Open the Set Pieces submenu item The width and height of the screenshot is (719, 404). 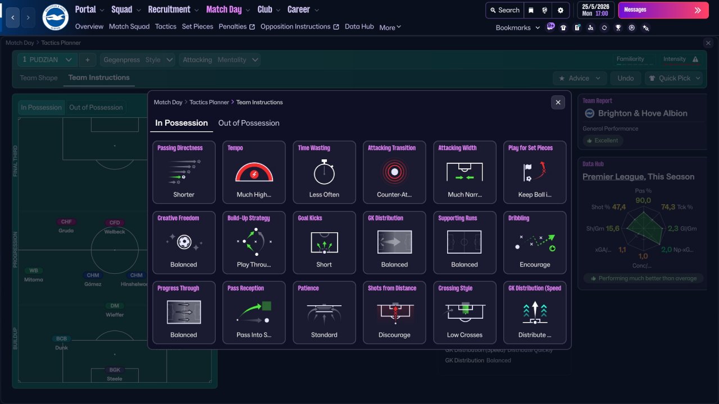click(x=198, y=26)
